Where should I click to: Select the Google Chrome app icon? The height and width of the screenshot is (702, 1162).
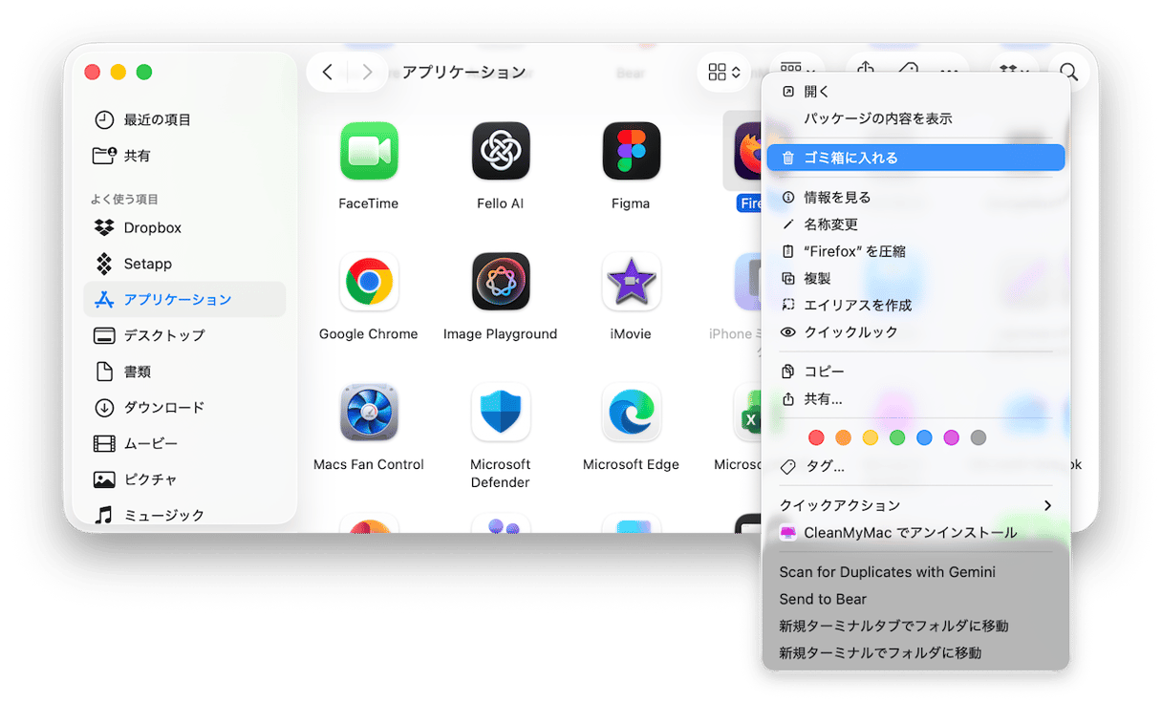369,282
